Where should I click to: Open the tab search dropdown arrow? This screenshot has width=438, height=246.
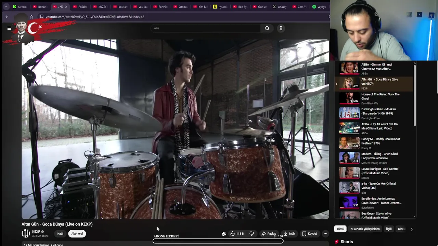click(x=6, y=7)
